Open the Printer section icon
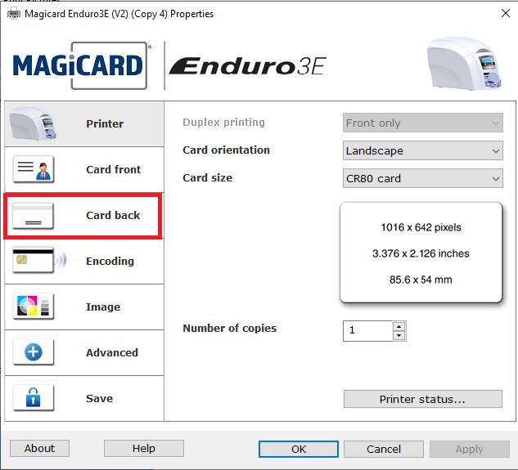518x470 pixels. pyautogui.click(x=33, y=123)
